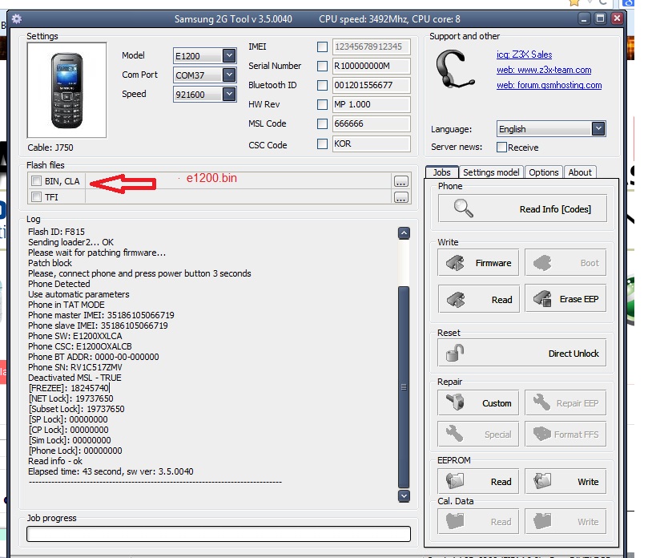Screen dimensions: 652x558
Task: Click the Format FFS button
Action: (x=565, y=434)
